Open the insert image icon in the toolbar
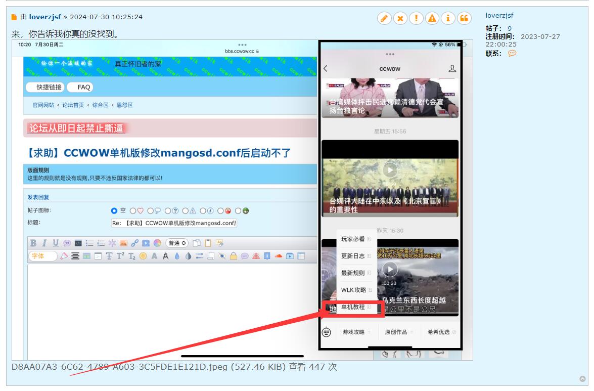The height and width of the screenshot is (391, 594). [123, 243]
